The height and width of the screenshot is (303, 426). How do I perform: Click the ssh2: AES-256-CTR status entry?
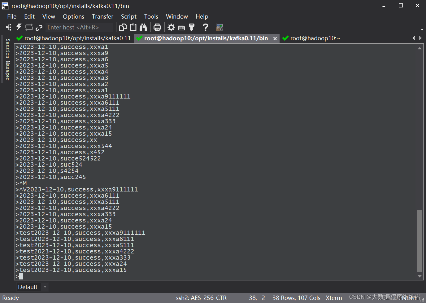point(201,298)
